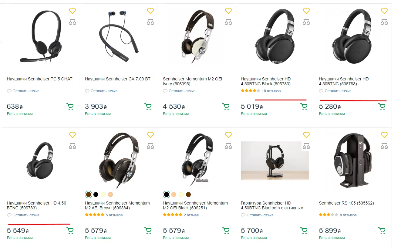Open Наушники Sennheiser CX 7.00 BT product page
The height and width of the screenshot is (247, 401).
tap(118, 79)
